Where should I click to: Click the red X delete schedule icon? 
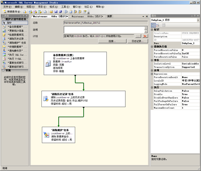point(145,36)
